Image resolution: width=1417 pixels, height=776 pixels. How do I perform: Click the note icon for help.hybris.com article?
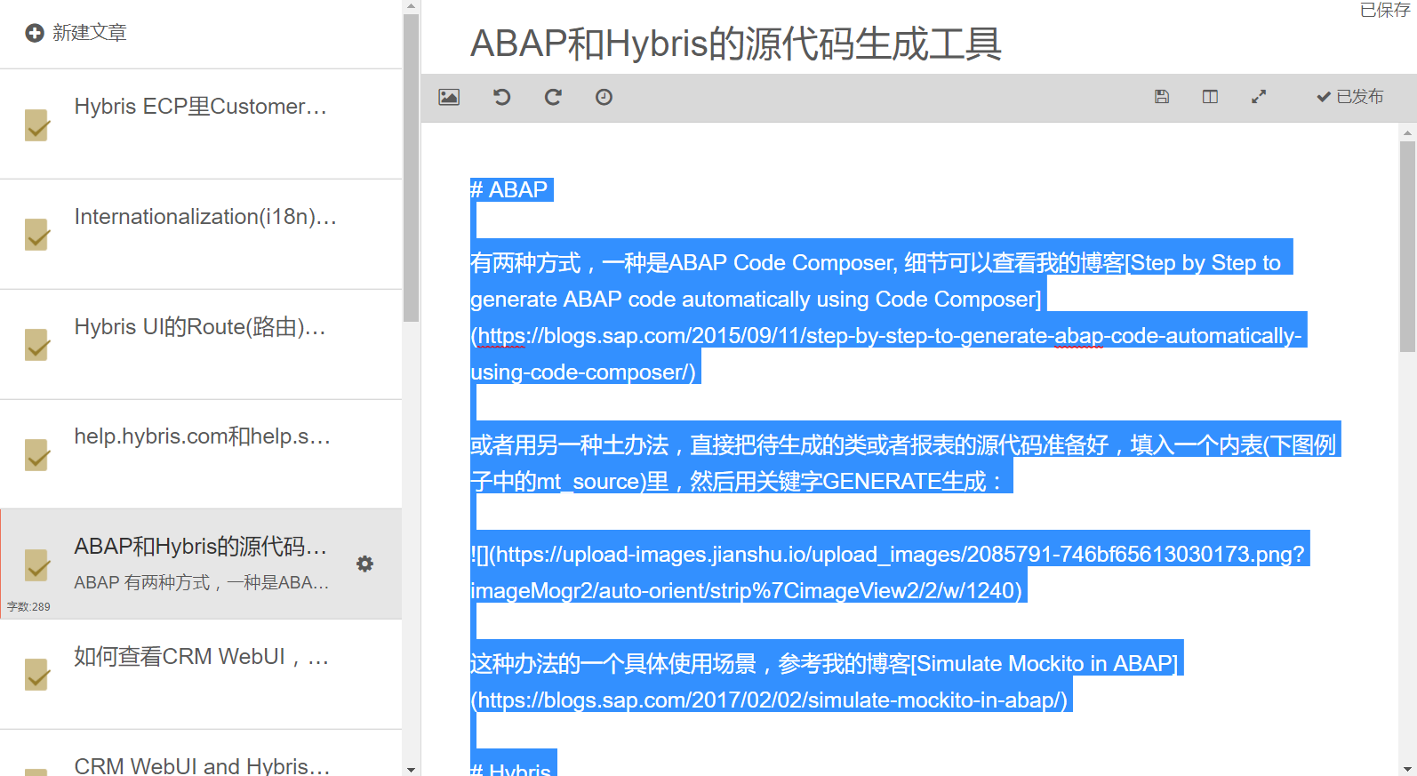tap(37, 455)
